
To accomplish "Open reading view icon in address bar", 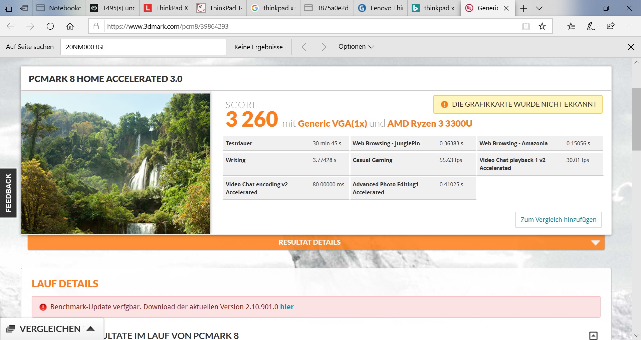I will pos(526,26).
